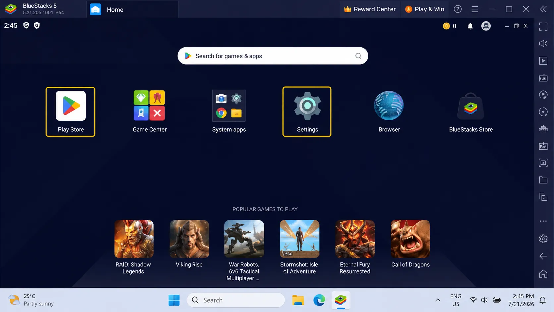Open the media folder icon in sidebar

click(543, 180)
